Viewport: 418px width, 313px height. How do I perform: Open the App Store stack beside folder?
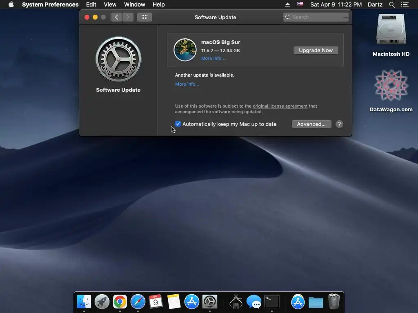(x=298, y=302)
